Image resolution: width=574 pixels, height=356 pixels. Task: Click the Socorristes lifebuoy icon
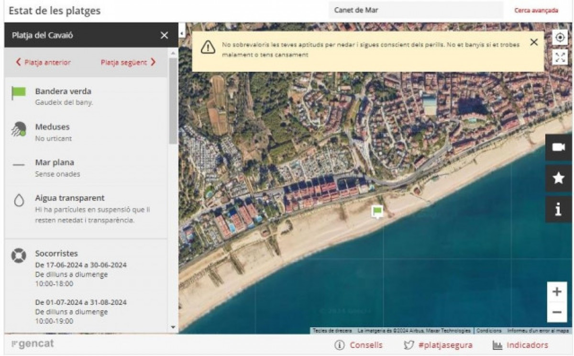point(19,256)
